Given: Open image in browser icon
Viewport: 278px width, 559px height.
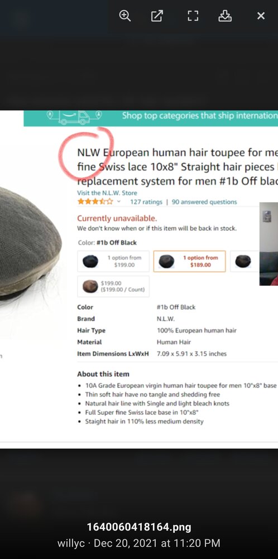Looking at the screenshot, I should point(157,16).
